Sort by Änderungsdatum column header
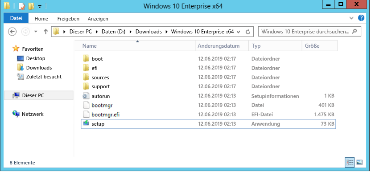This screenshot has height=172, width=371. 222,45
